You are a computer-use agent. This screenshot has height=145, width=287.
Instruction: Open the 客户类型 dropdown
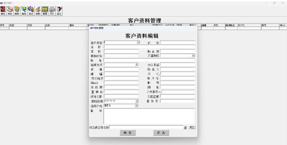138,42
